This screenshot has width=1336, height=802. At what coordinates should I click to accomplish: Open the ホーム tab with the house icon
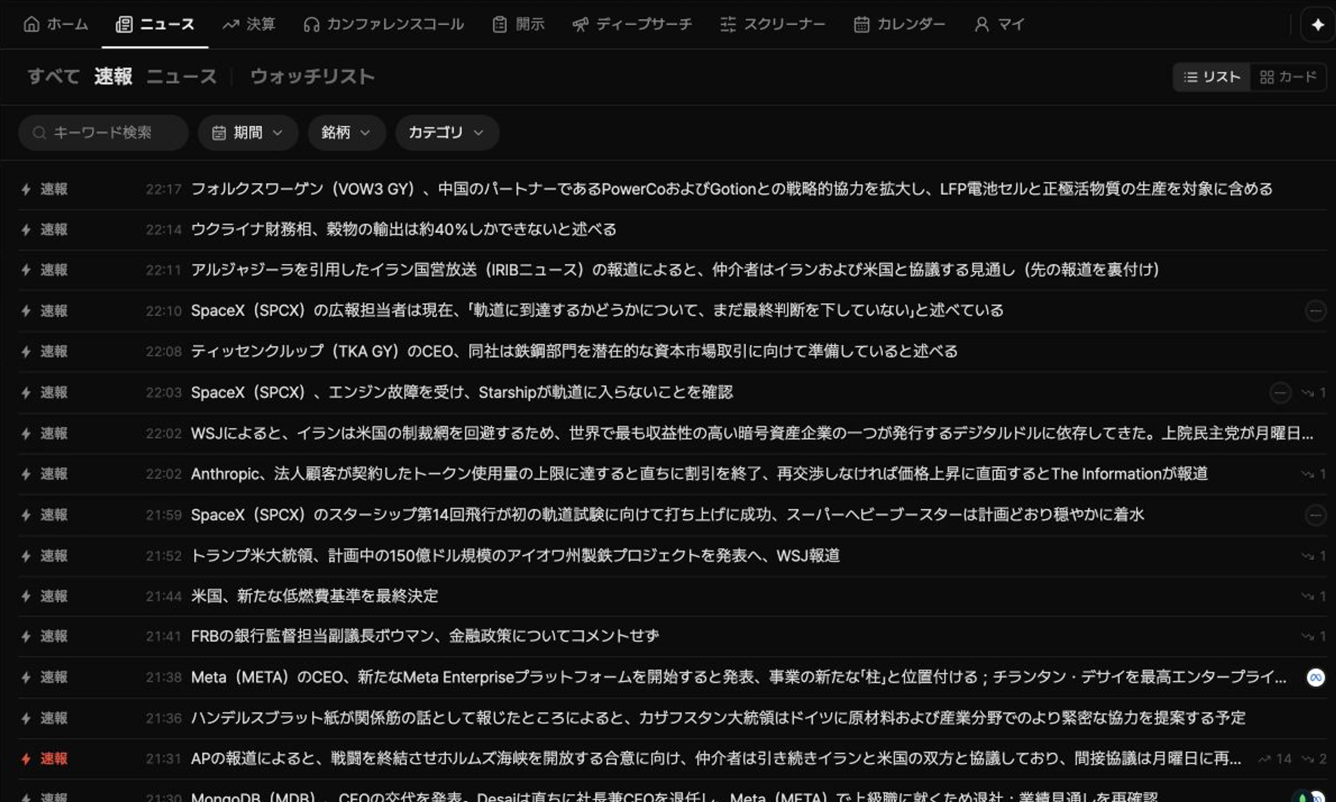pos(56,24)
